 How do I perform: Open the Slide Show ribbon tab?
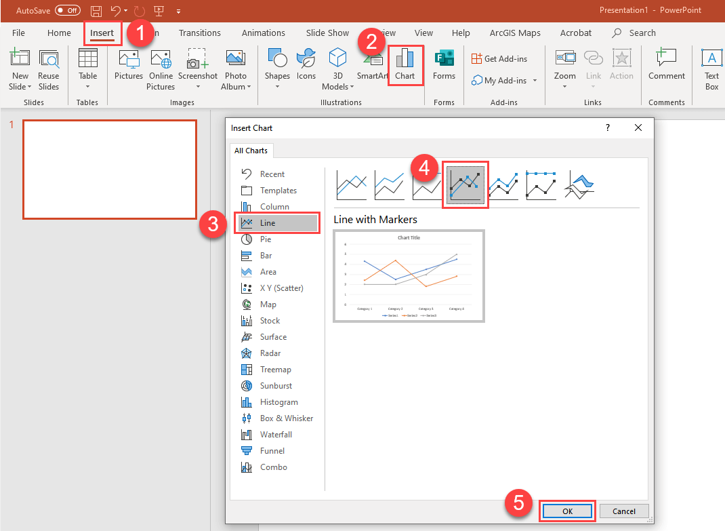pyautogui.click(x=327, y=33)
